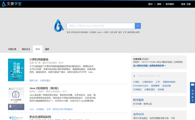Viewport: 195px width, 120px height.
Task: Select the 最新 tab
Action: coord(47,49)
